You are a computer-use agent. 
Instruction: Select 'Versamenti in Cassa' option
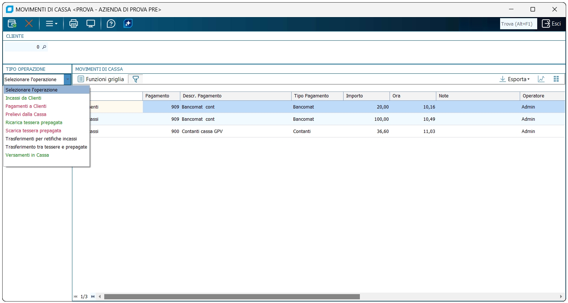pos(27,155)
